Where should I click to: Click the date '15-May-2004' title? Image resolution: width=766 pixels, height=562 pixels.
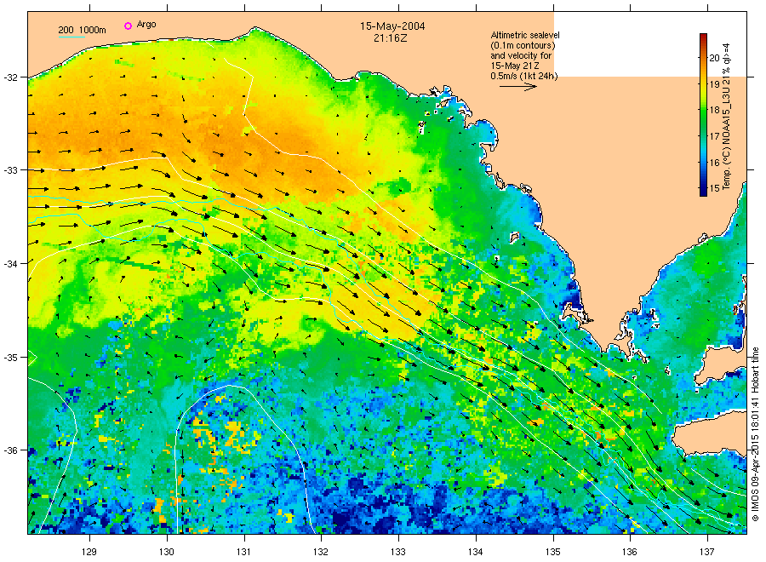click(392, 26)
